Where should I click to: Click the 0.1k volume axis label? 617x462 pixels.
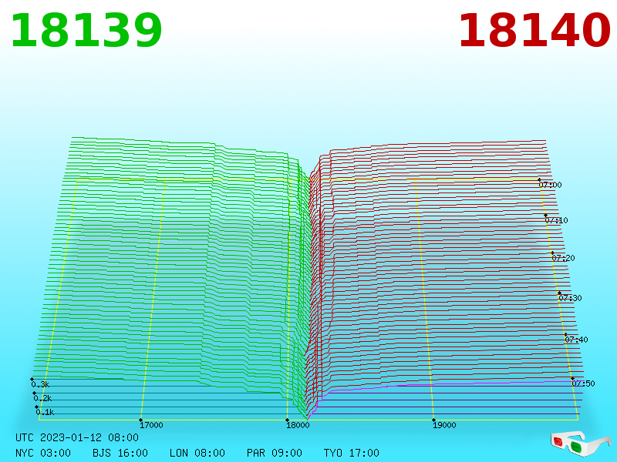pyautogui.click(x=45, y=412)
